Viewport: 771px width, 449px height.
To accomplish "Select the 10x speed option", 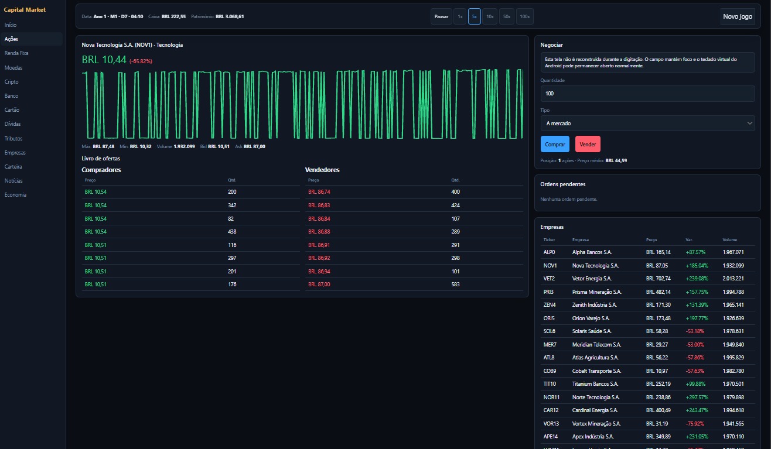I will click(490, 16).
